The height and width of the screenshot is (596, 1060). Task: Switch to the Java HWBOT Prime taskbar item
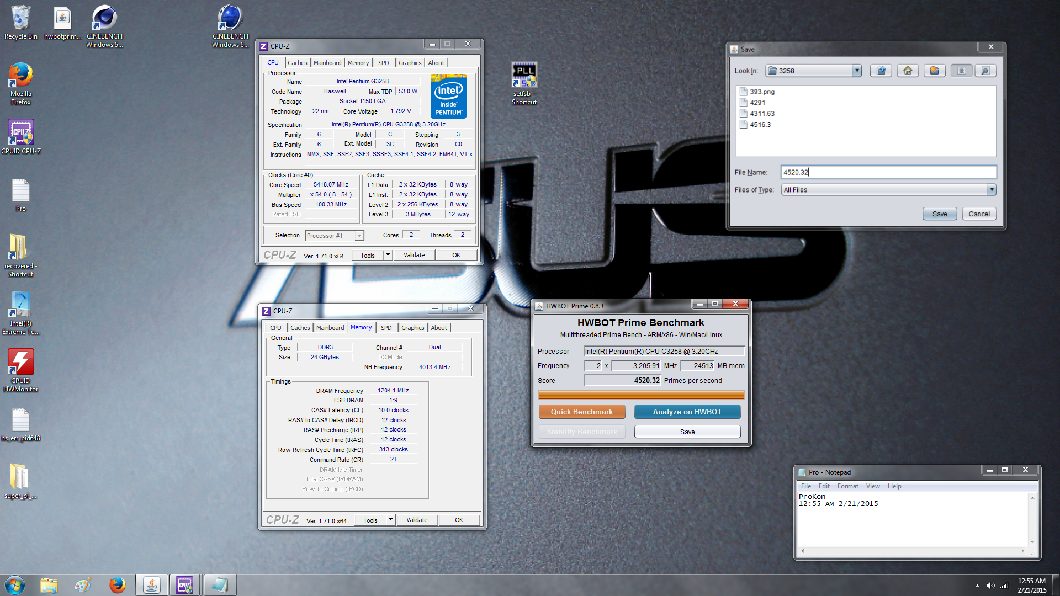click(152, 585)
